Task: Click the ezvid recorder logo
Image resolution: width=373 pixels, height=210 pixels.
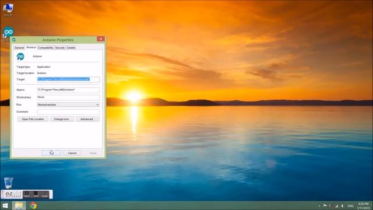Action: point(12,194)
